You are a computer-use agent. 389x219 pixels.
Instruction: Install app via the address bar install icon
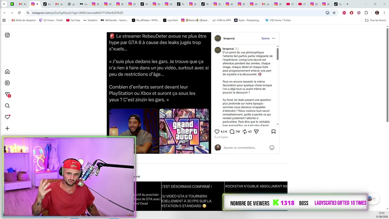pyautogui.click(x=327, y=13)
